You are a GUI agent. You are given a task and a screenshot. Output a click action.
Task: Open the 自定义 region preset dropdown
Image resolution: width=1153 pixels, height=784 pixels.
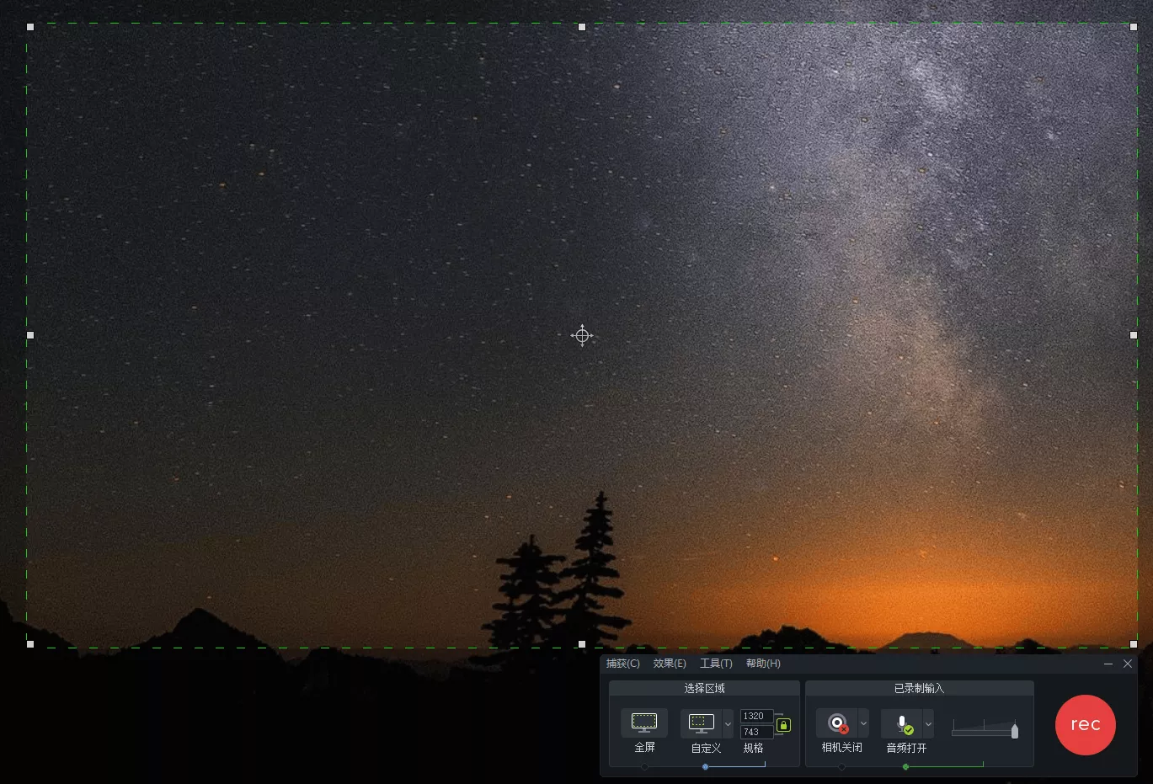click(728, 723)
